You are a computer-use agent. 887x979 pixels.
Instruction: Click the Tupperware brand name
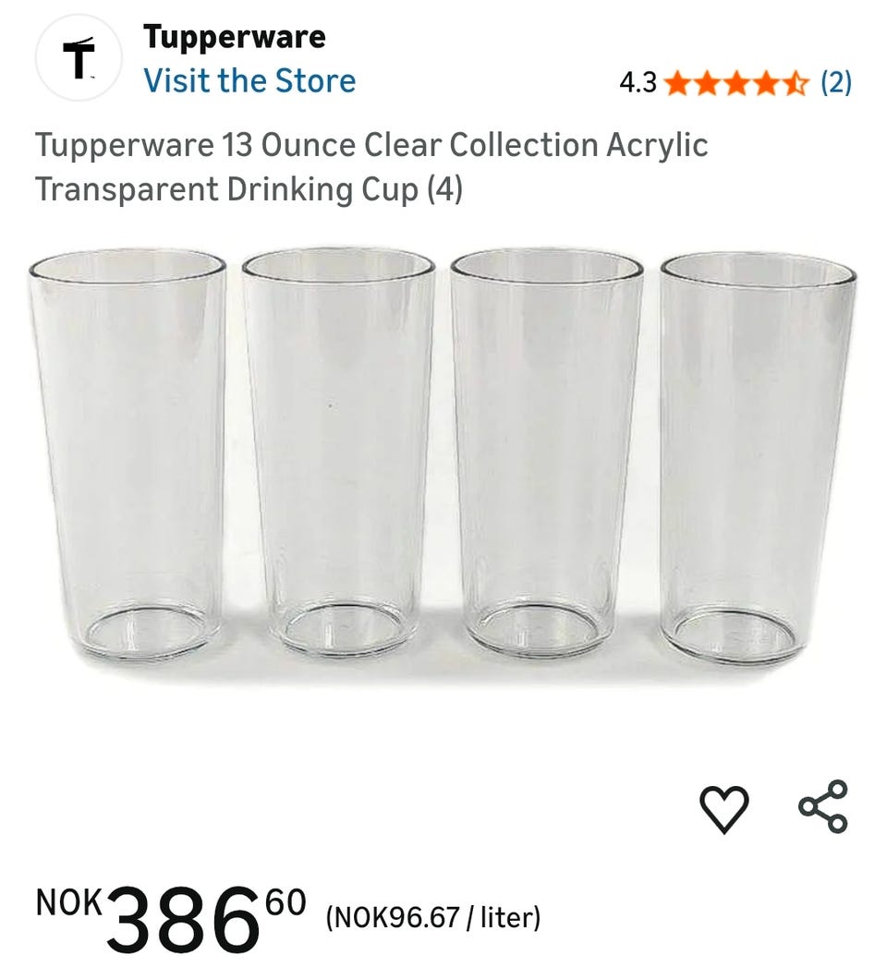(x=234, y=37)
